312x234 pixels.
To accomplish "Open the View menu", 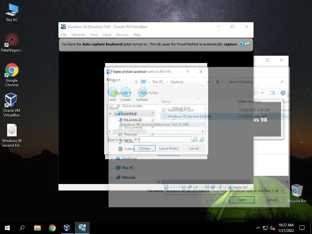I will (x=94, y=35).
